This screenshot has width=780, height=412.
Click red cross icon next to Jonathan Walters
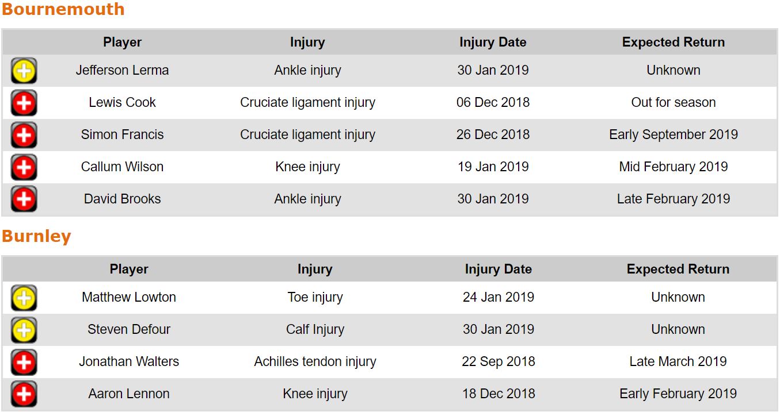tap(24, 362)
